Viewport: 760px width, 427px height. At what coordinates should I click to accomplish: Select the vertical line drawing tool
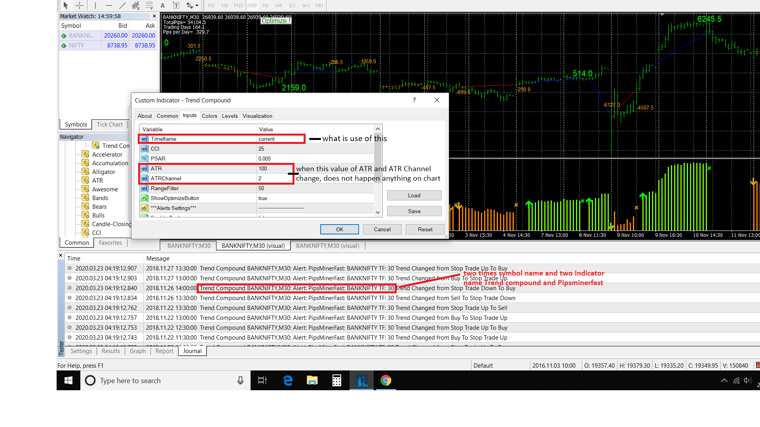(95, 6)
